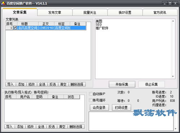Click 添加 button under article list

click(x=21, y=84)
